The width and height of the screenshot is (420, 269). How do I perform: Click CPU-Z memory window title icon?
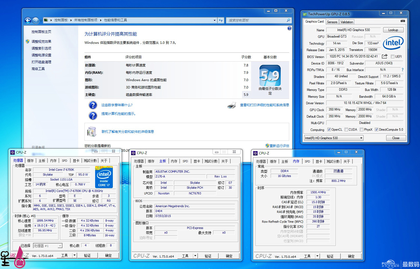pos(255,153)
